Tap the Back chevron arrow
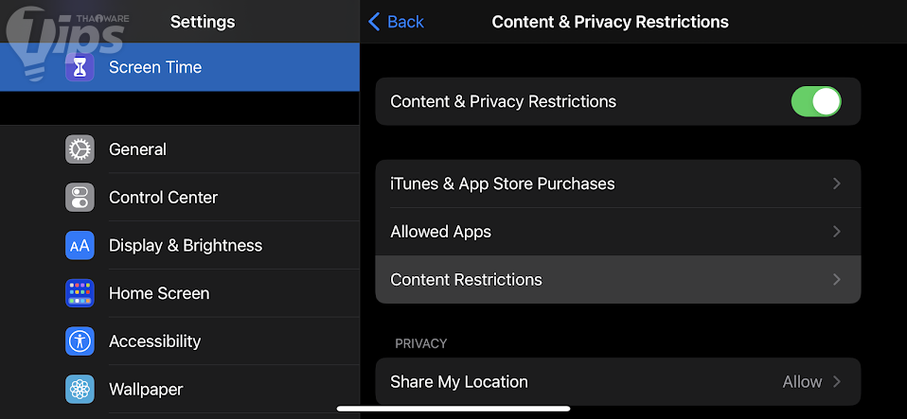This screenshot has height=419, width=907. (374, 22)
